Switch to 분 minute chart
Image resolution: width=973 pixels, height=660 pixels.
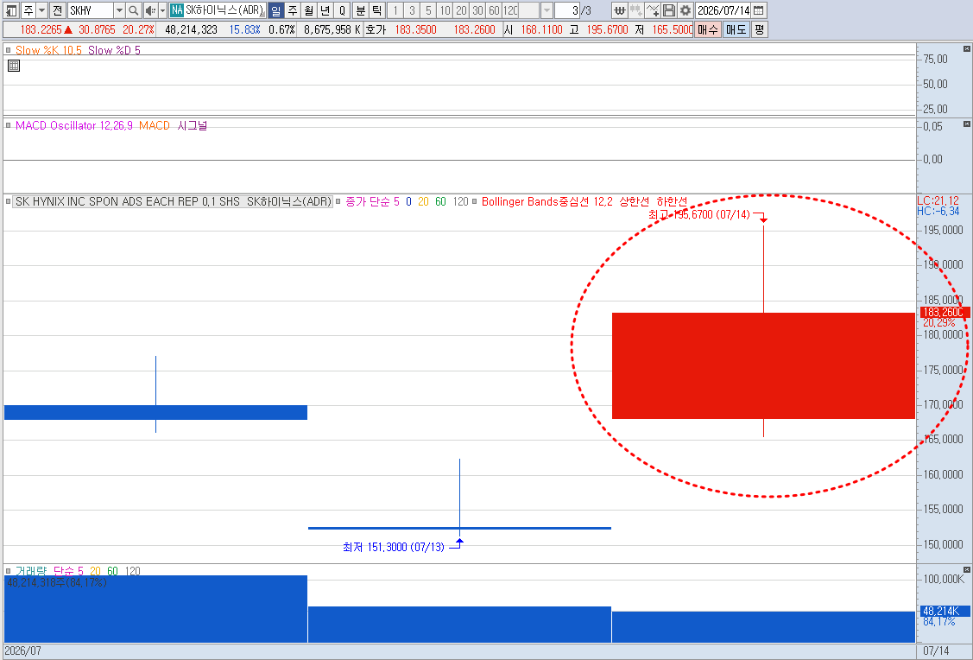pyautogui.click(x=361, y=10)
